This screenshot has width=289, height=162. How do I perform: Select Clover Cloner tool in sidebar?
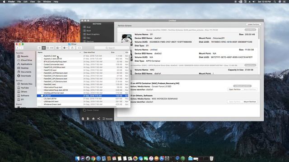tap(91, 110)
